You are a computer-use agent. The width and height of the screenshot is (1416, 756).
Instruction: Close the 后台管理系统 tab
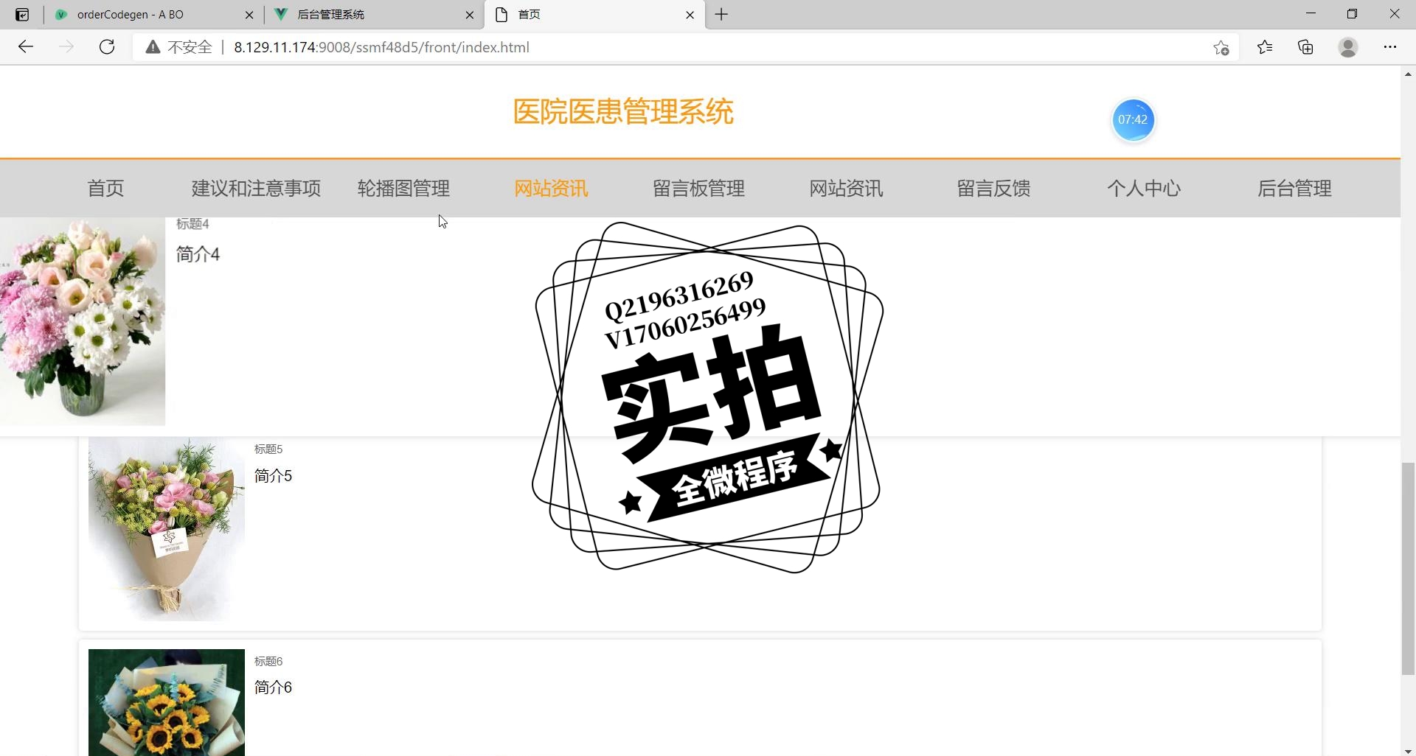click(470, 15)
